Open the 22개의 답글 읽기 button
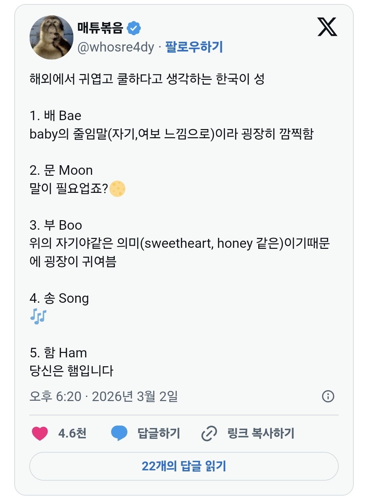 [184, 466]
